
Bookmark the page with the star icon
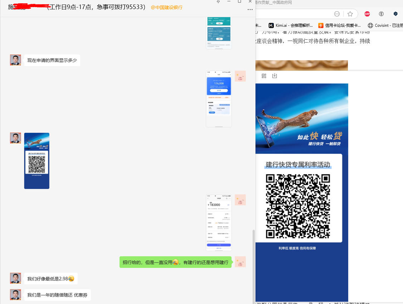coord(350,14)
